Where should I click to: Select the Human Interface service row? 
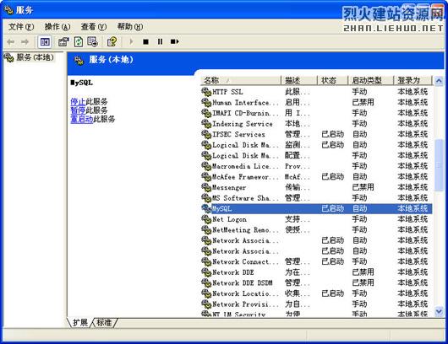316,103
